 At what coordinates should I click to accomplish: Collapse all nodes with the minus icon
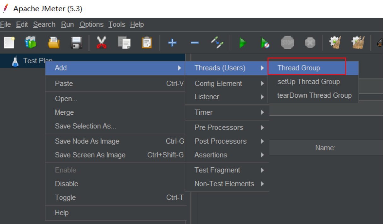tap(195, 43)
